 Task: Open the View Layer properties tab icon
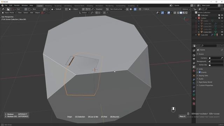point(194,63)
